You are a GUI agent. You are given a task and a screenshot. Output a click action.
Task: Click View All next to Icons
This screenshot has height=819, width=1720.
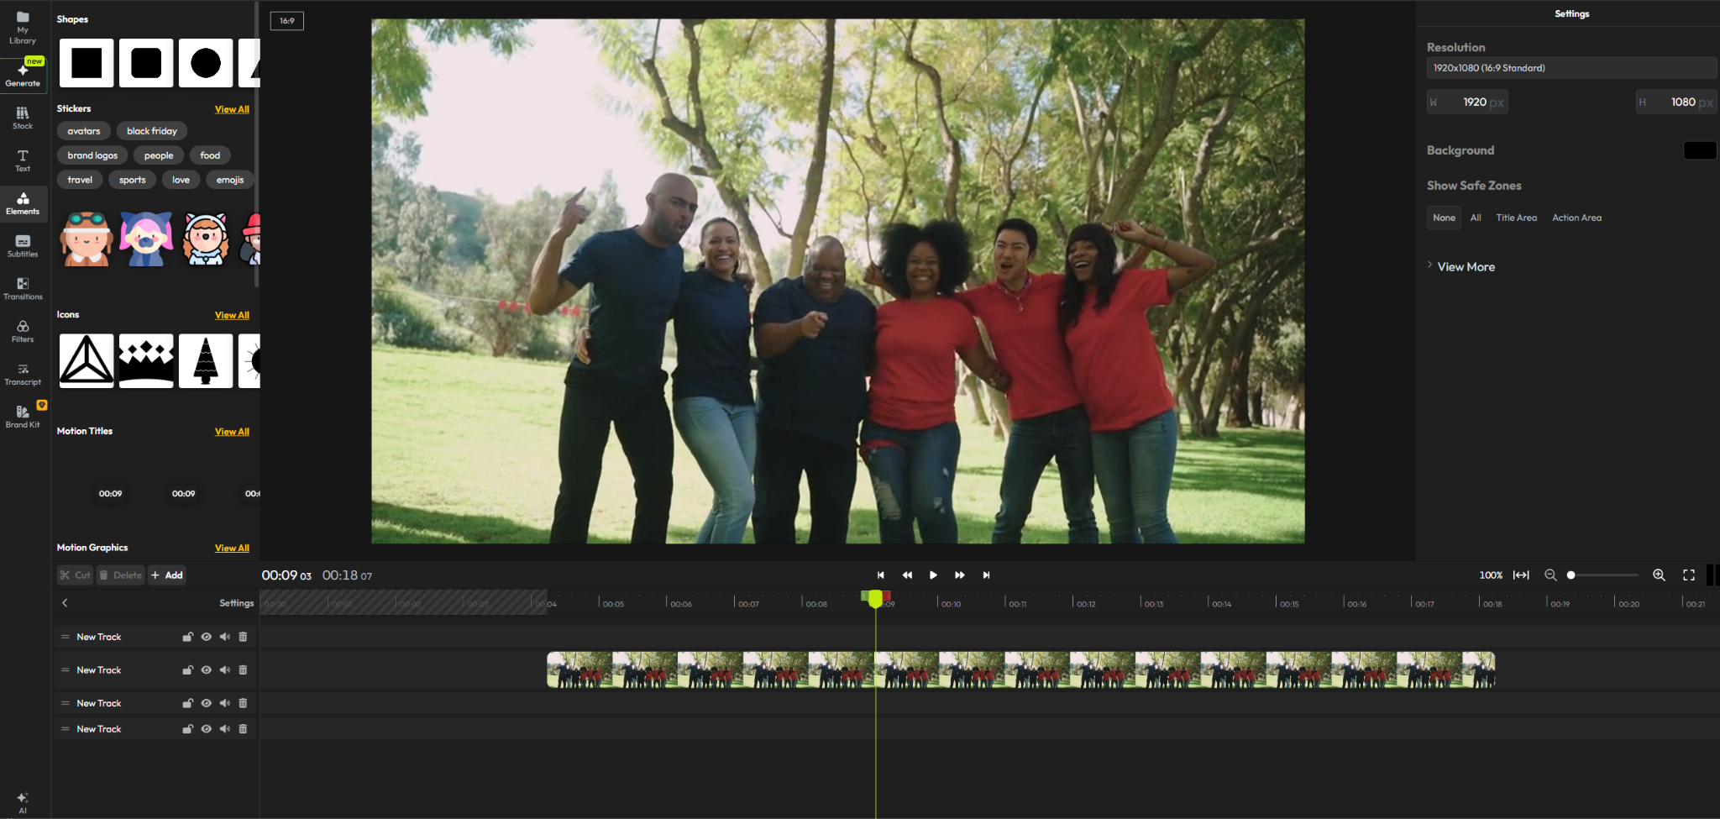pyautogui.click(x=232, y=315)
